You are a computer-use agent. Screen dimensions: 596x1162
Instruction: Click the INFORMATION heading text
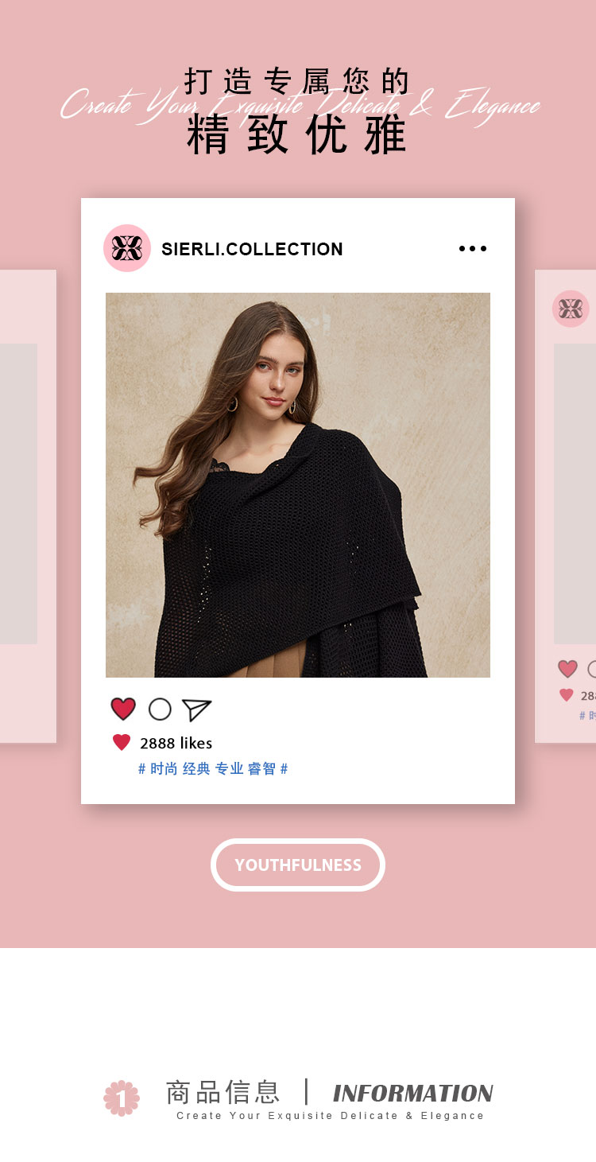[x=413, y=1094]
